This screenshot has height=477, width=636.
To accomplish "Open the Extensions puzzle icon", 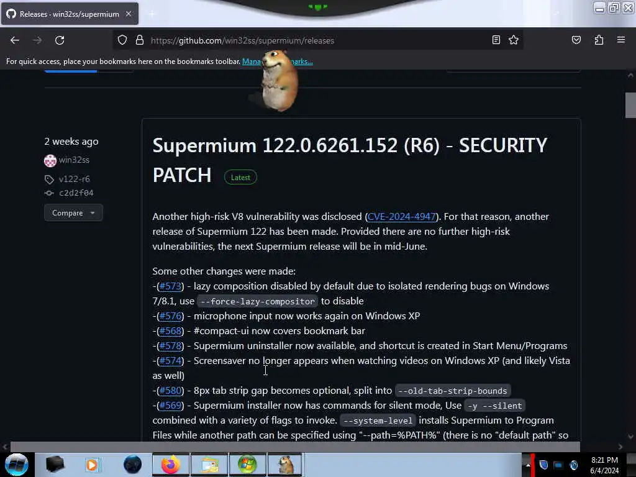I will [599, 40].
